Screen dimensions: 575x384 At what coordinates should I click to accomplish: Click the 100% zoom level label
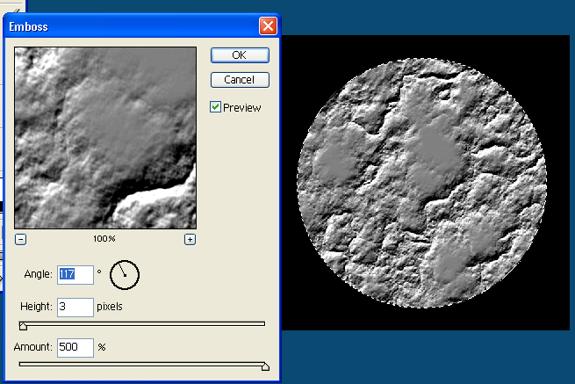[104, 239]
